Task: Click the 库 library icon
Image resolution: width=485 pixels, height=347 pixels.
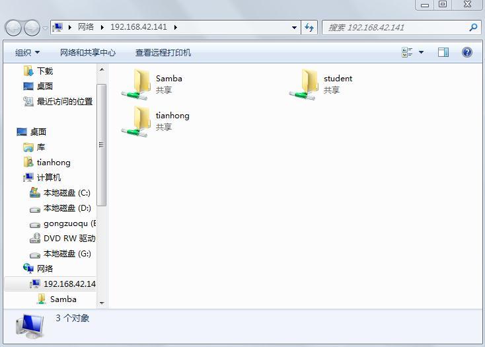Action: pos(28,147)
